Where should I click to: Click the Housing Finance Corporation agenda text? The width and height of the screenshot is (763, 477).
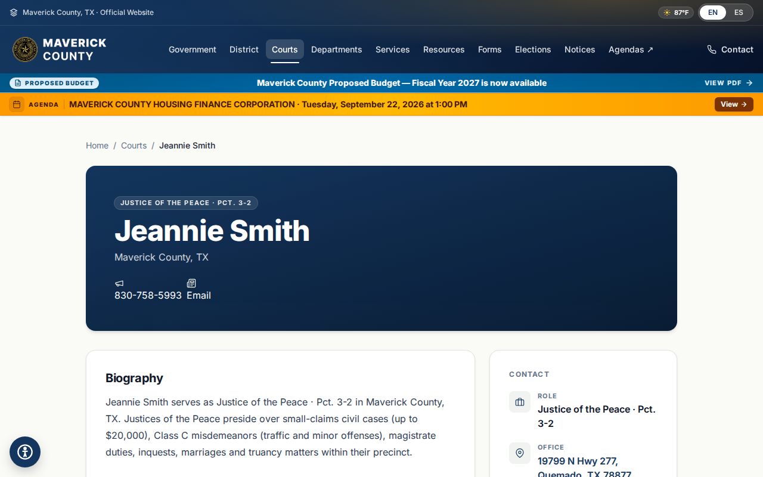point(268,104)
